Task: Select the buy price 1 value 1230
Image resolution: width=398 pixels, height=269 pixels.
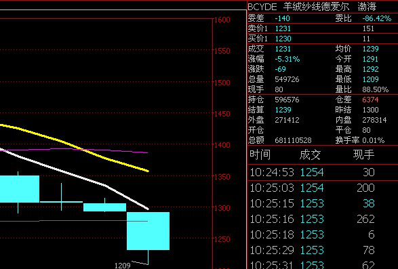Action: 283,39
